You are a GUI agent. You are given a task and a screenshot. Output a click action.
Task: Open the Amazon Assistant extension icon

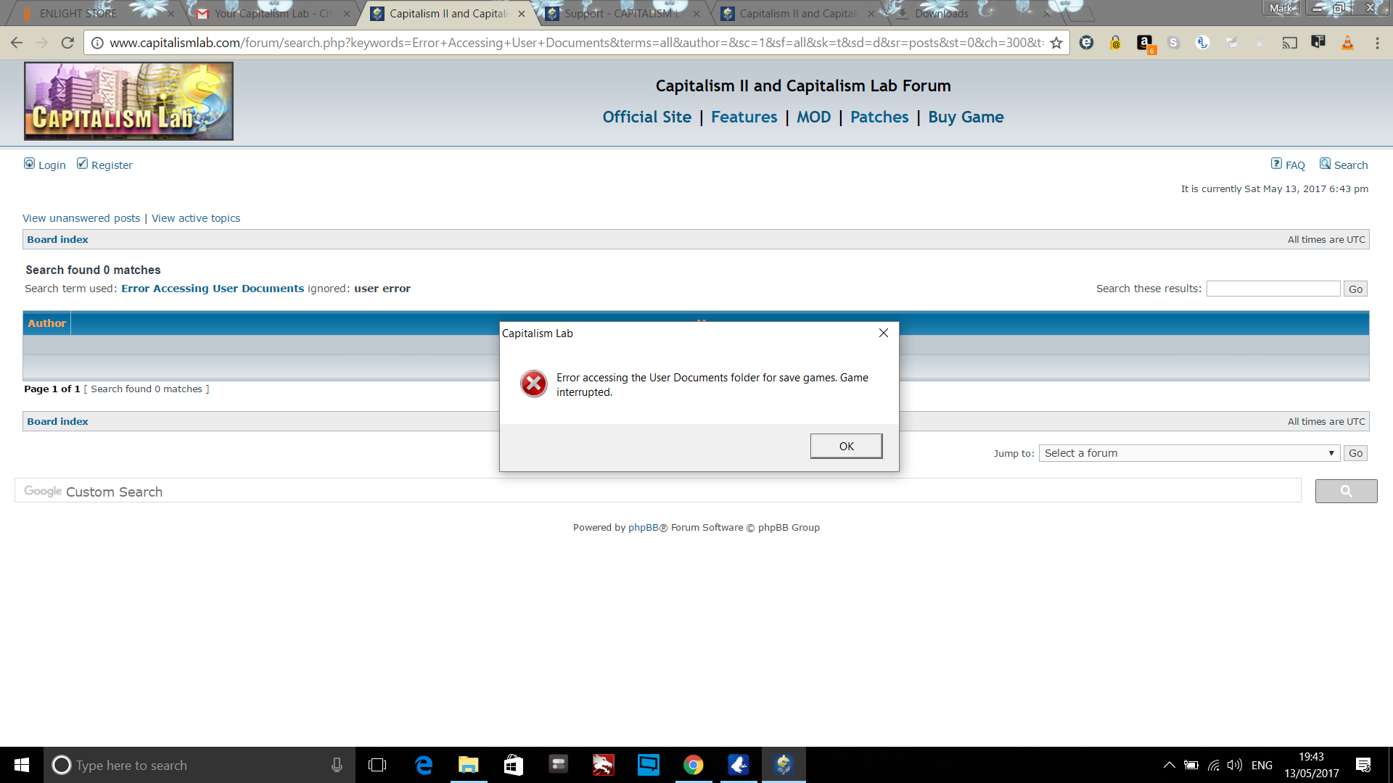(x=1145, y=43)
